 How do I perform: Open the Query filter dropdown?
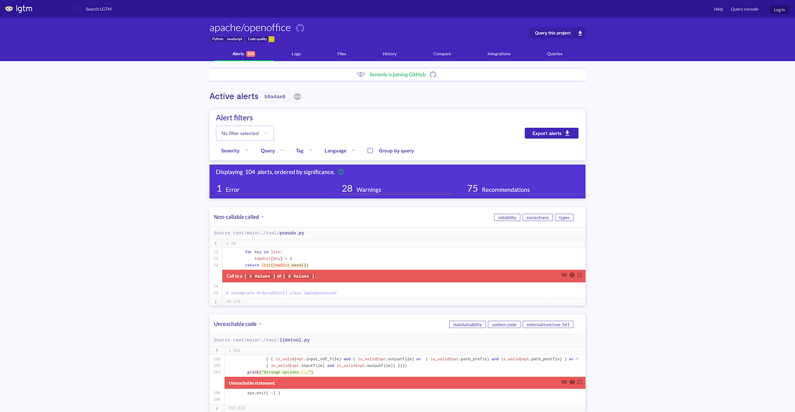click(272, 151)
